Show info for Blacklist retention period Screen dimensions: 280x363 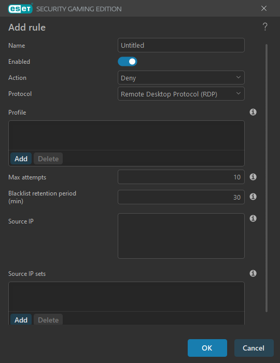[253, 197]
